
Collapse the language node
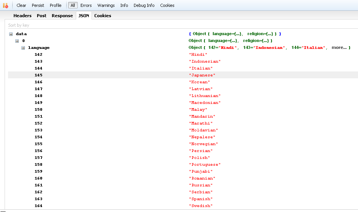tap(23, 48)
